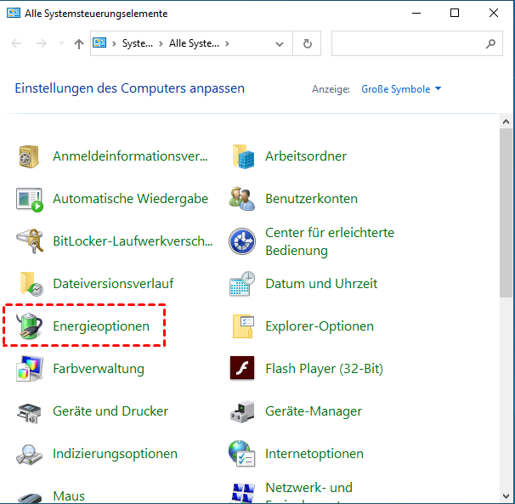Image resolution: width=515 pixels, height=504 pixels.
Task: Click the Farbverwaltung monitor icon
Action: [30, 368]
